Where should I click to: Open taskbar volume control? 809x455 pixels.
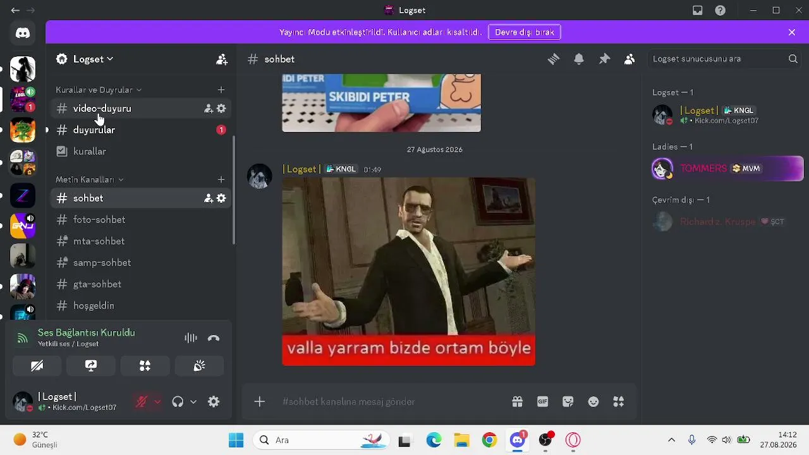pos(726,440)
